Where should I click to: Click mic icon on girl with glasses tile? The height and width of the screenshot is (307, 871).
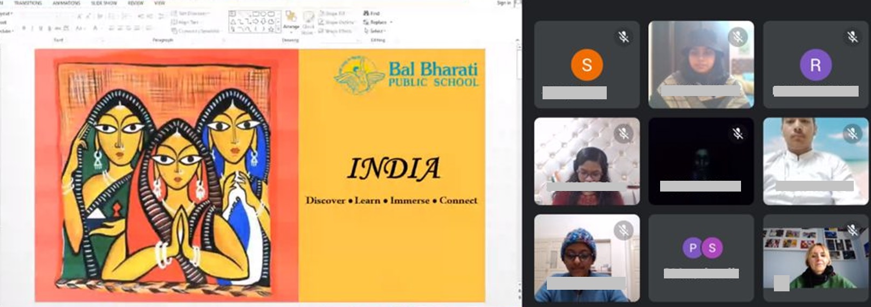click(623, 133)
